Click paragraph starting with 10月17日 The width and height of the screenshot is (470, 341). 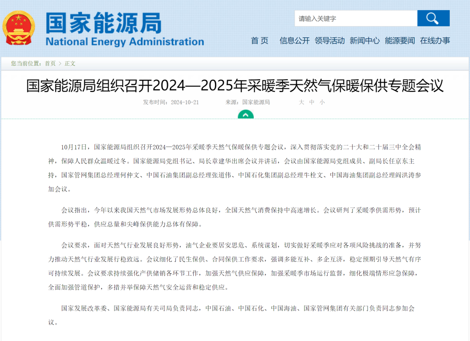coord(235,168)
